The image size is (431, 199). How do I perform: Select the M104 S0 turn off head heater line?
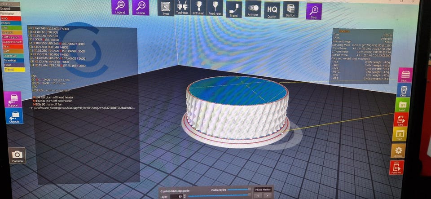(53, 97)
